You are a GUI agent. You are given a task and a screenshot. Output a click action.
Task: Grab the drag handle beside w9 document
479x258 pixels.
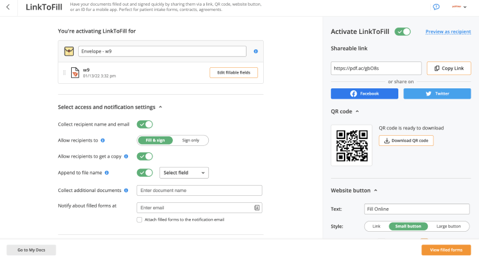pos(64,72)
